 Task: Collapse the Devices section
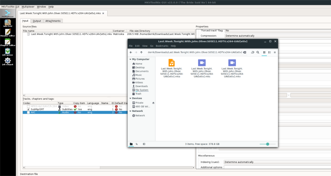click(x=130, y=98)
